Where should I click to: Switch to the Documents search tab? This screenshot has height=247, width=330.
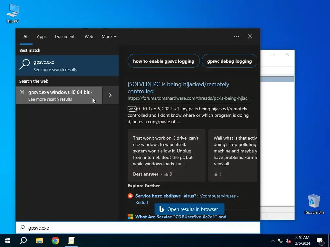65,37
